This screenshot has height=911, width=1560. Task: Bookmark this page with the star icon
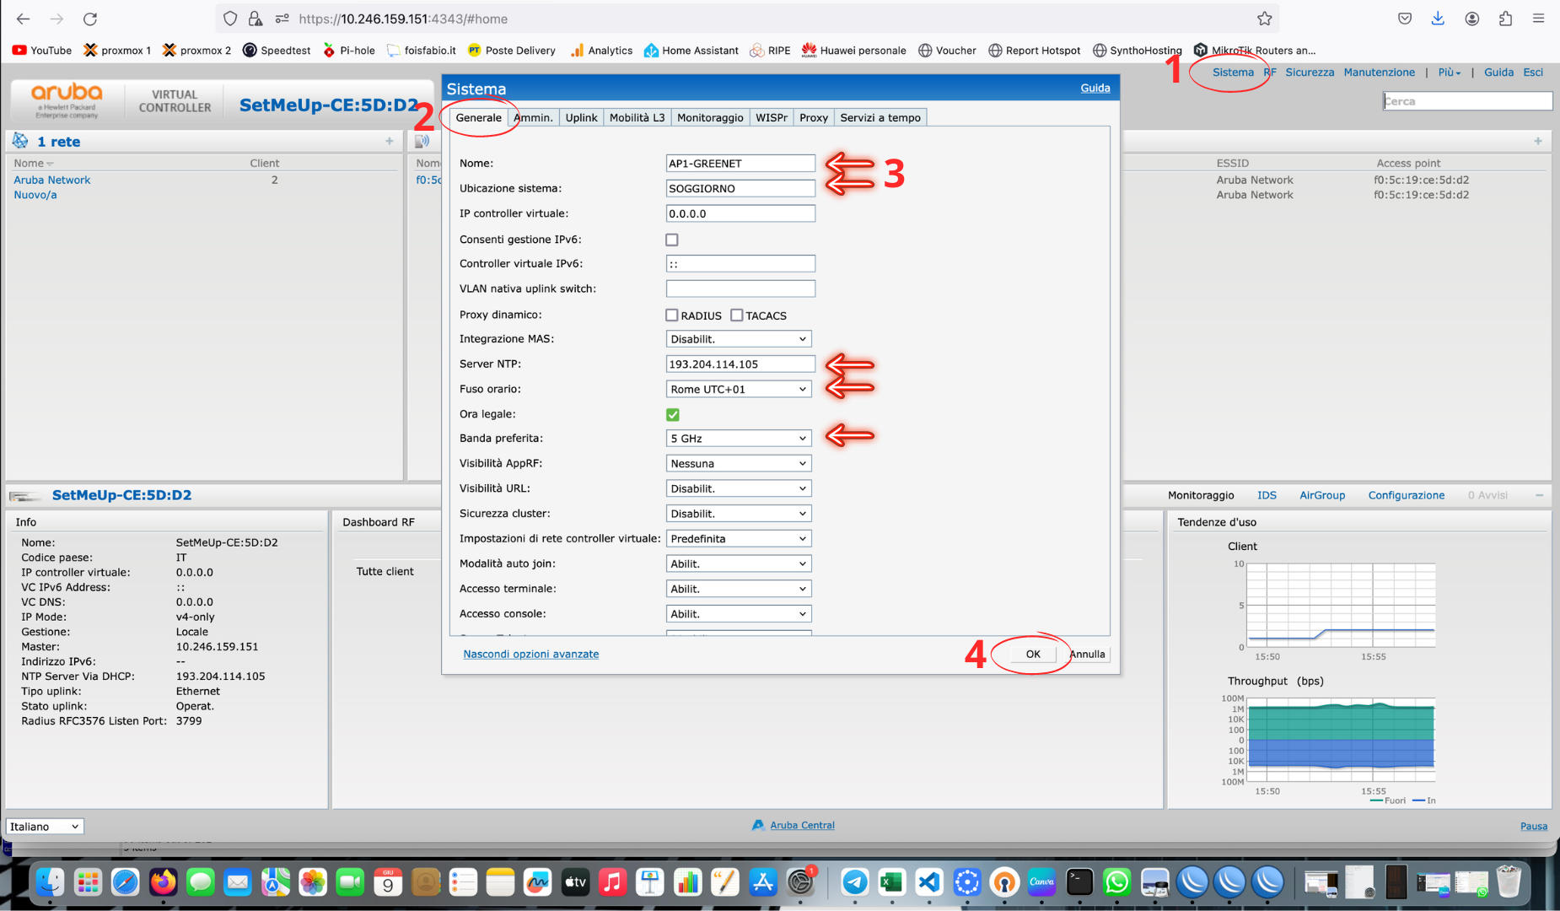(1264, 19)
